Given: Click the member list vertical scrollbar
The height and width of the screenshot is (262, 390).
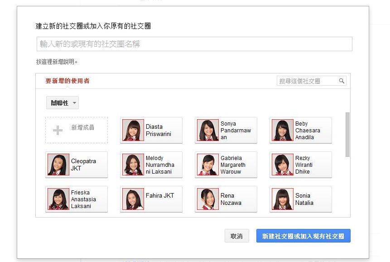Looking at the screenshot, I should click(x=347, y=135).
